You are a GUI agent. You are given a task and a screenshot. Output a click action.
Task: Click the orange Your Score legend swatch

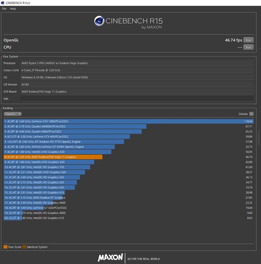pos(5,247)
